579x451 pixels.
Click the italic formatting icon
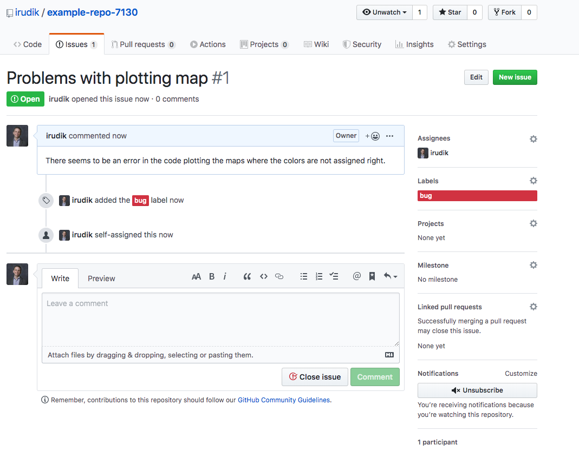tap(225, 276)
